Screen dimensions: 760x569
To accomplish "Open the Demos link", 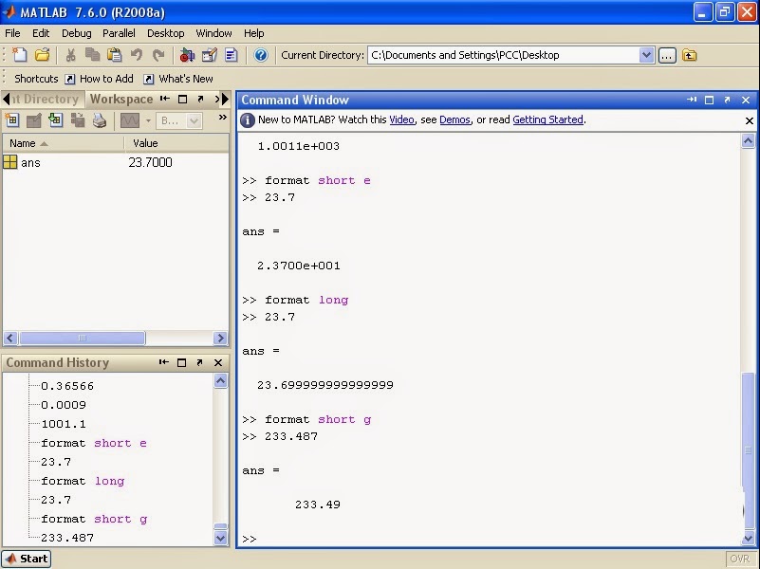I will coord(454,119).
